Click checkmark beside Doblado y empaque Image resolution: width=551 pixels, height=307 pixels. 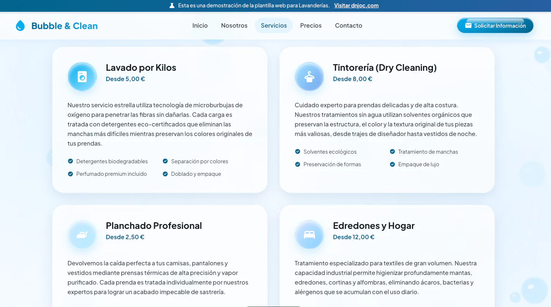click(x=165, y=174)
